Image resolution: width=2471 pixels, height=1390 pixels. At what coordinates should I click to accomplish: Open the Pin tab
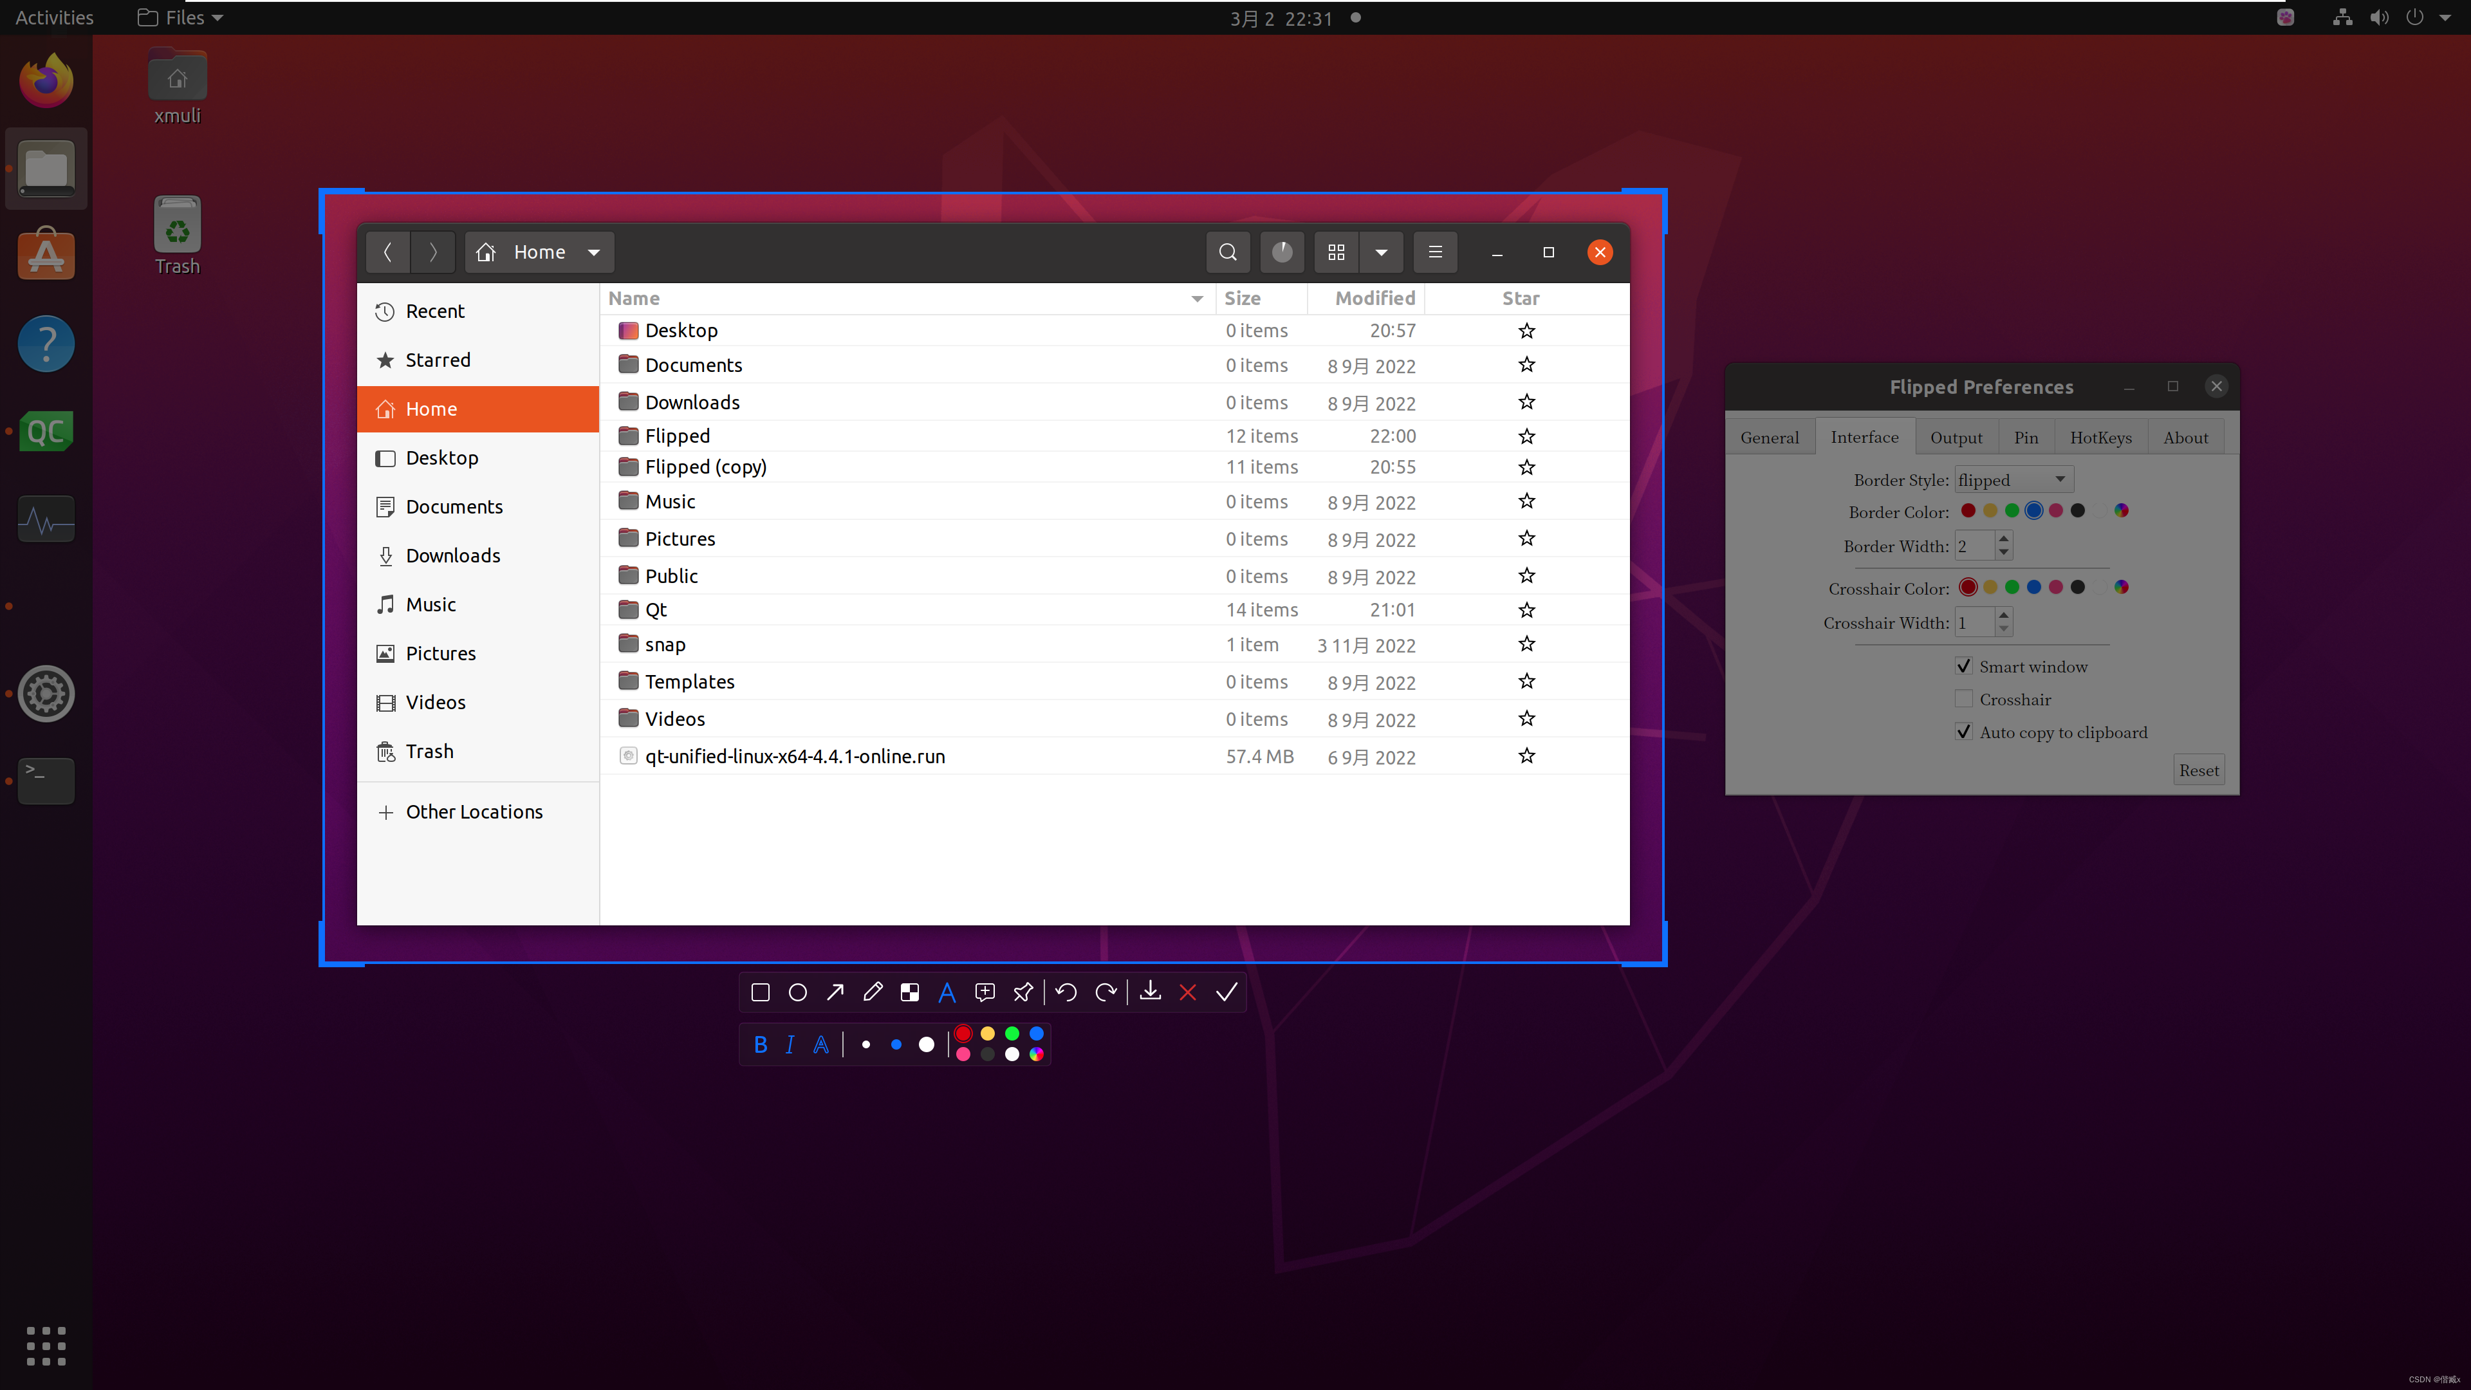click(x=2026, y=438)
